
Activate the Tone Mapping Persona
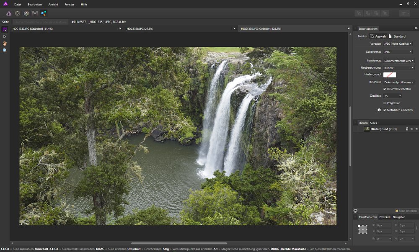point(35,13)
